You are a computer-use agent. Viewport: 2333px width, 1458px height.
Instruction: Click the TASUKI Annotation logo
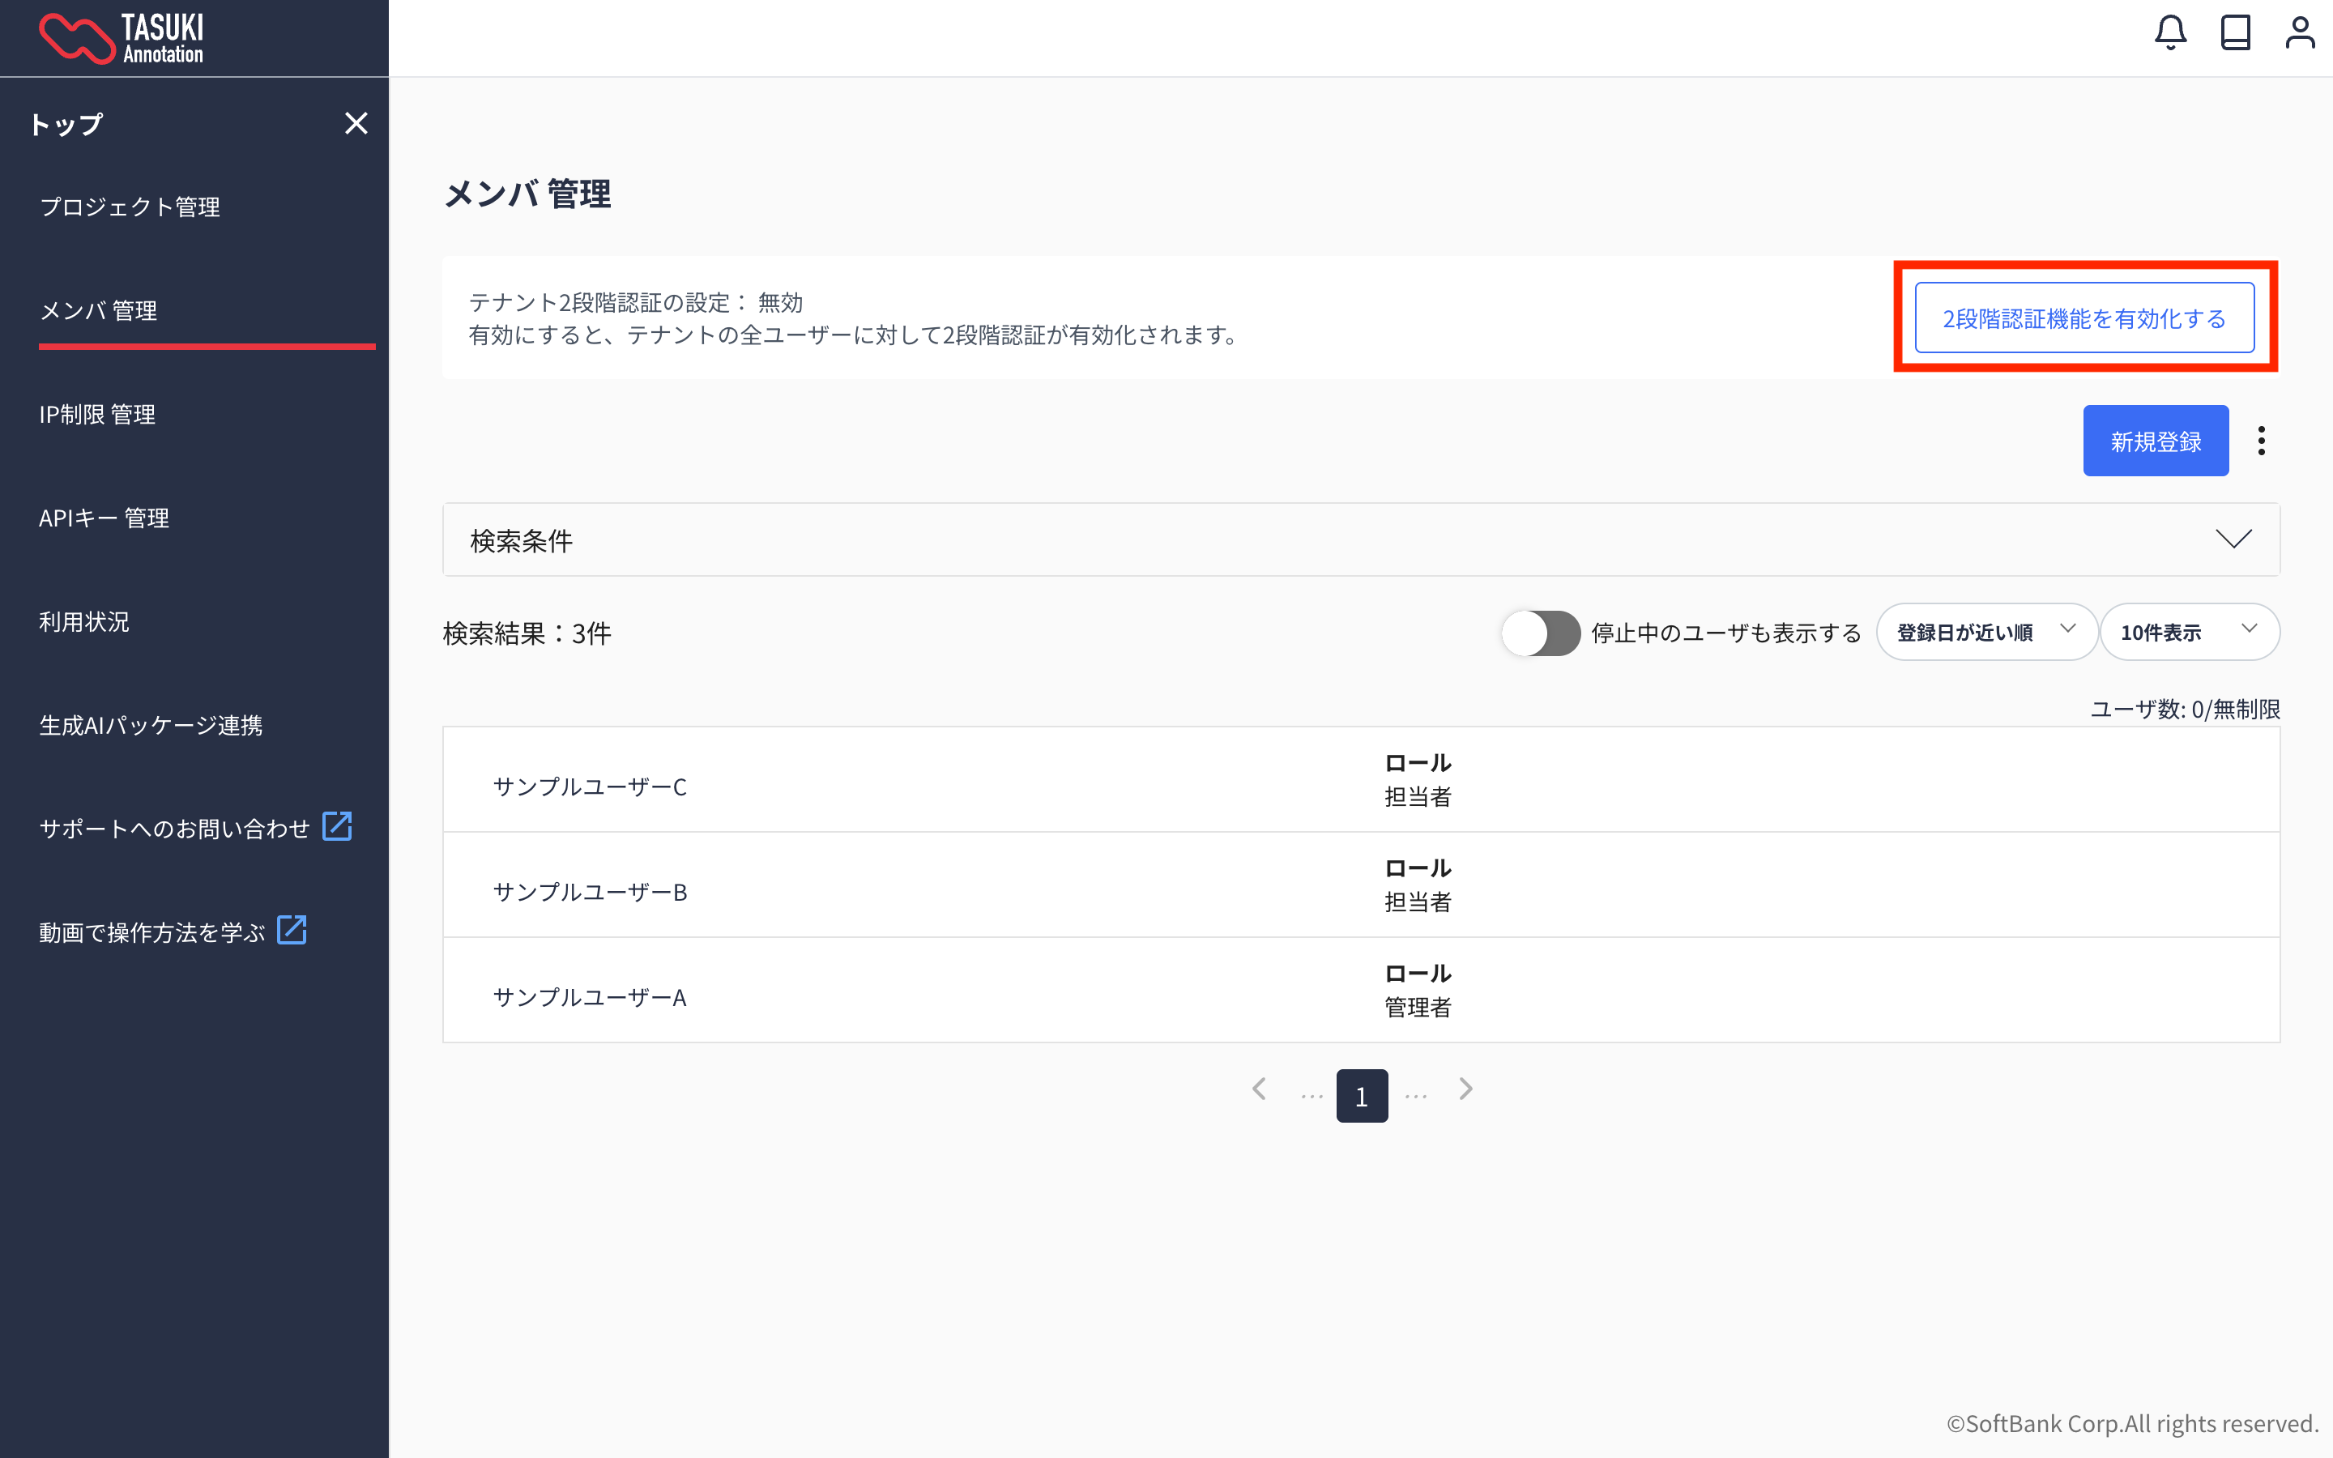tap(122, 39)
